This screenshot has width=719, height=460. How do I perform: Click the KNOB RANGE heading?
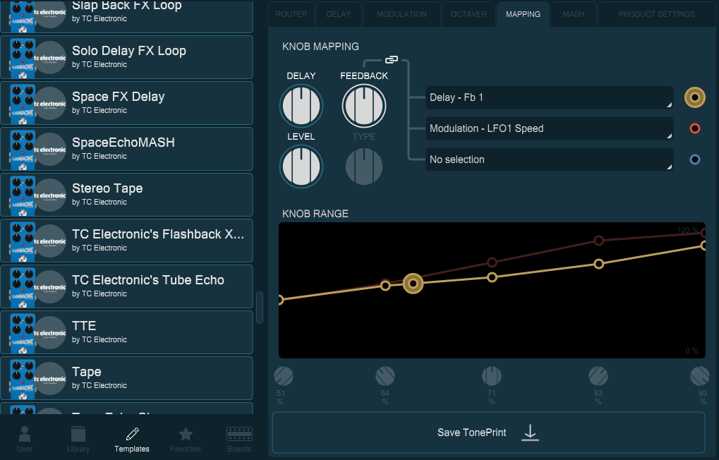pyautogui.click(x=315, y=214)
